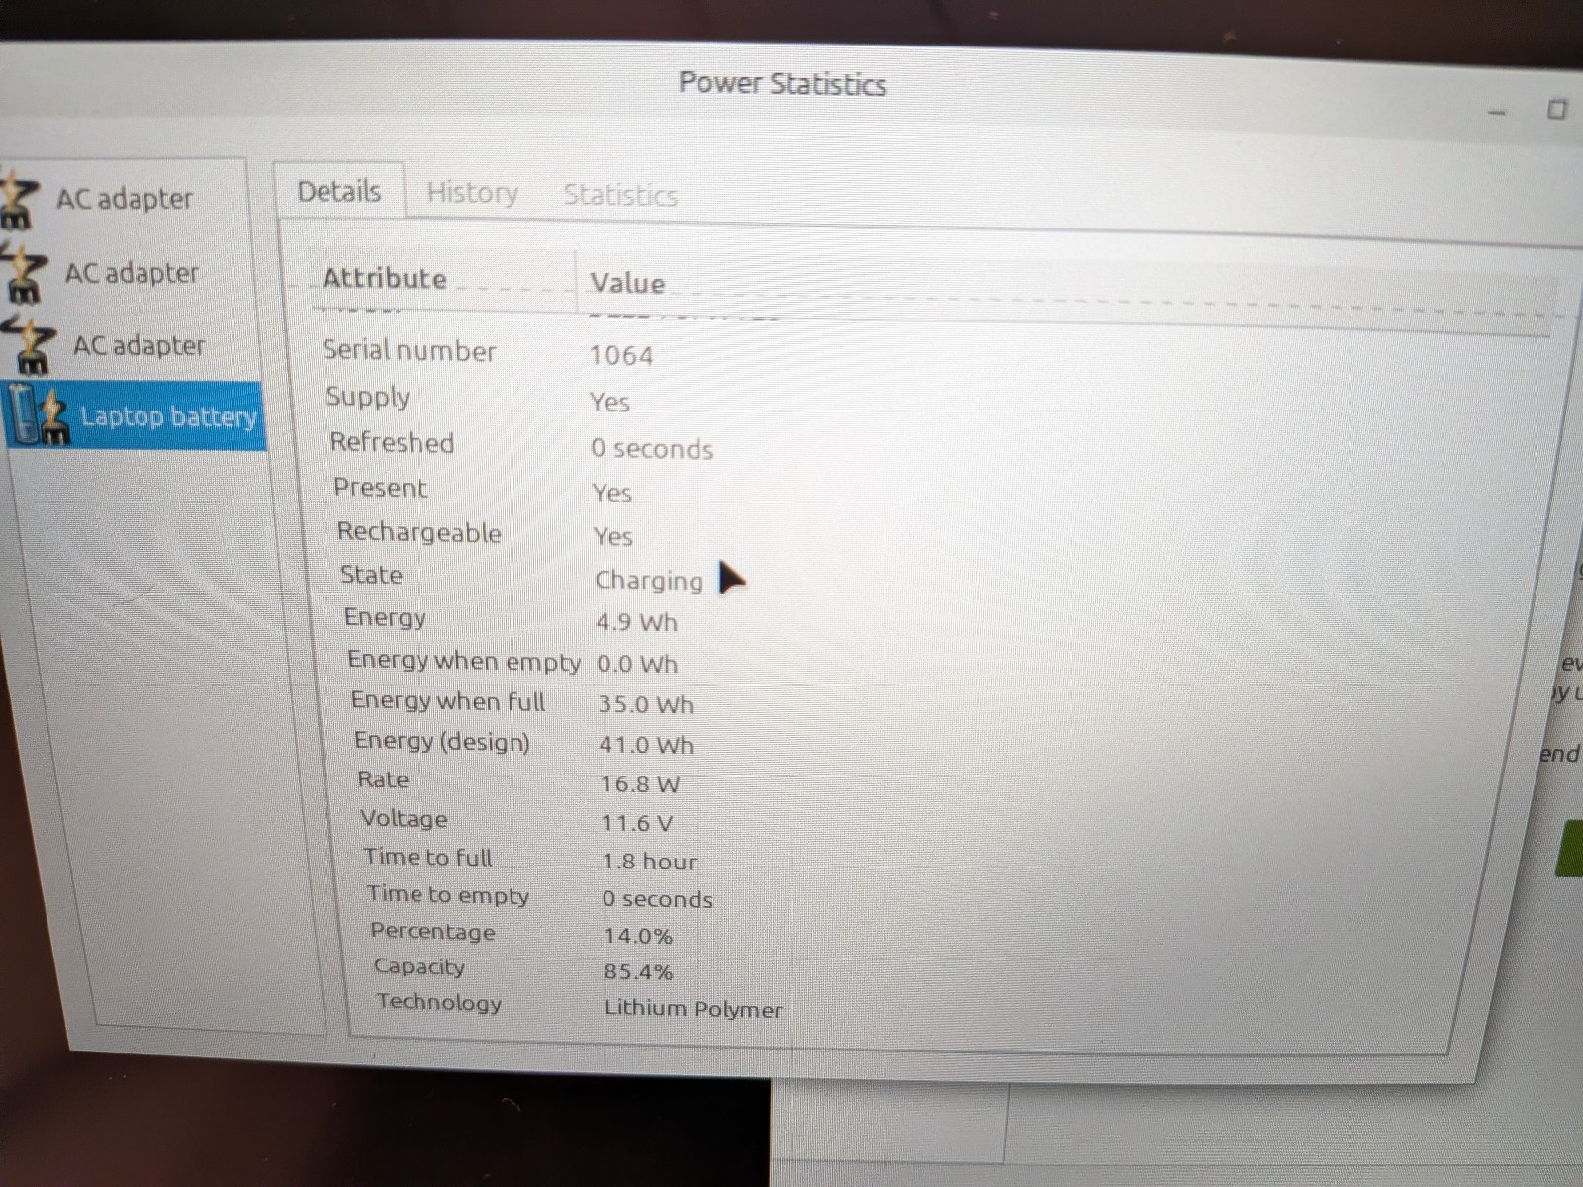
Task: Click the Laptop battery label text
Action: pos(169,416)
